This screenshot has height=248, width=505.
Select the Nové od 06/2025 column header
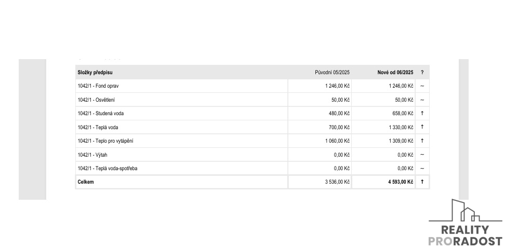395,73
